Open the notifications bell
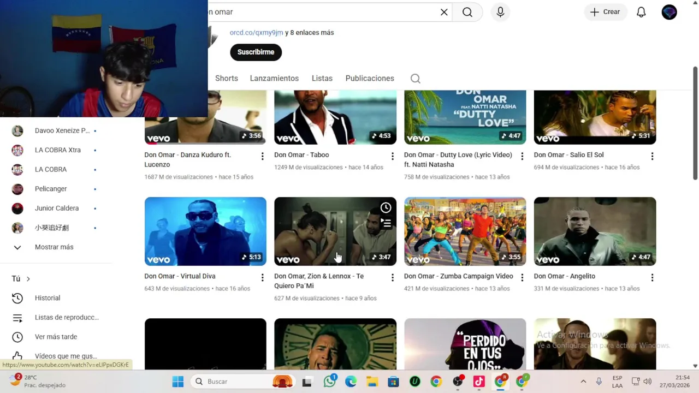The height and width of the screenshot is (393, 699). pos(641,12)
